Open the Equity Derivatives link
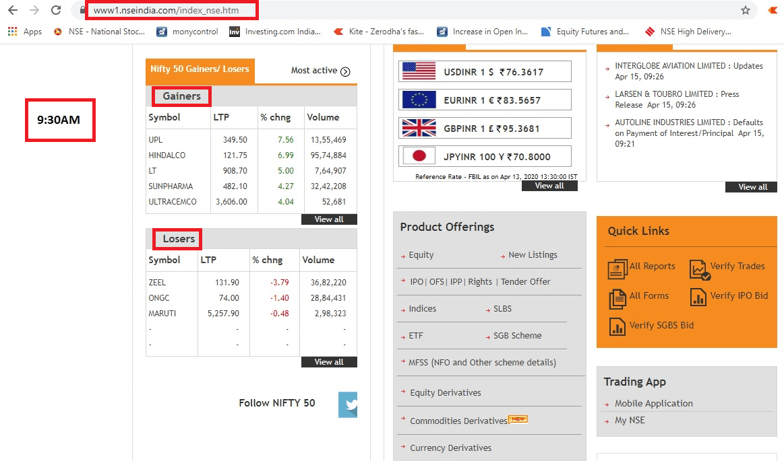Screen dimensions: 784x461 [x=446, y=392]
